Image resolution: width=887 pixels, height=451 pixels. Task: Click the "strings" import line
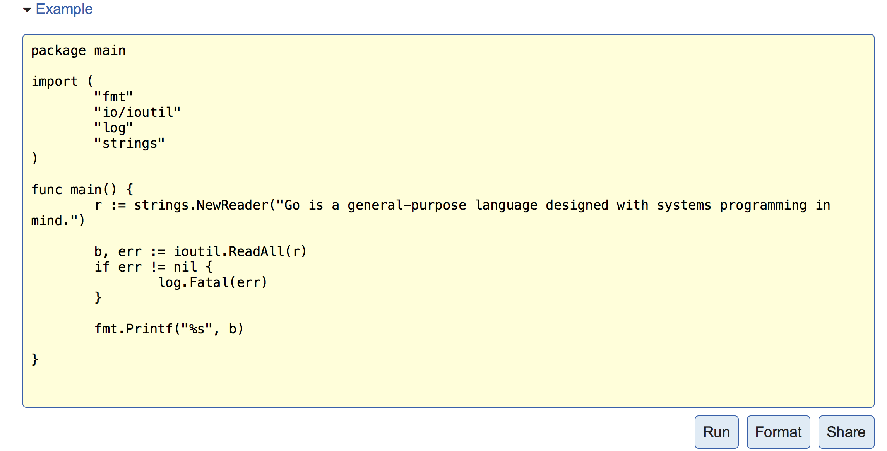point(130,143)
